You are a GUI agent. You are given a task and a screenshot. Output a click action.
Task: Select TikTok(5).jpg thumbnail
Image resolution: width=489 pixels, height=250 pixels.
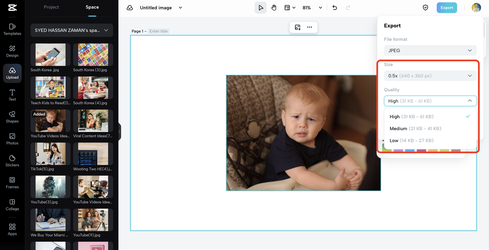tap(50, 153)
